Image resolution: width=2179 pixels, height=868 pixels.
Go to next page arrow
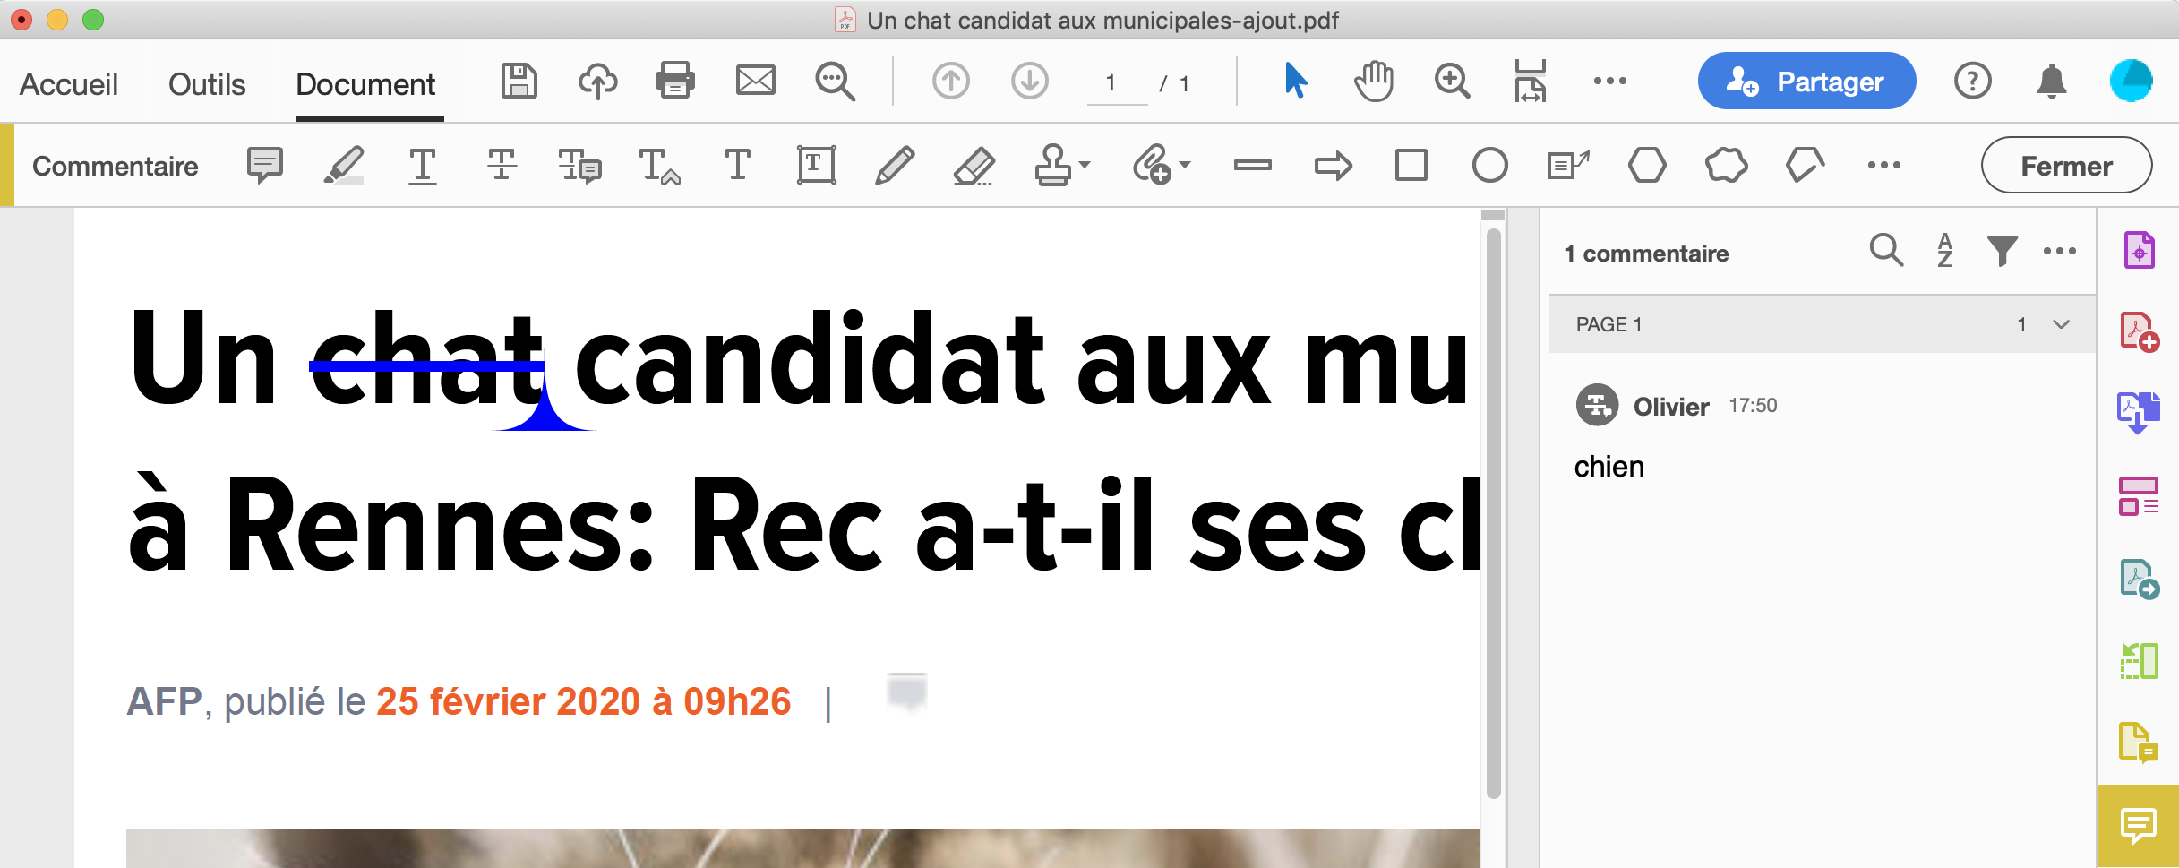pos(1030,82)
